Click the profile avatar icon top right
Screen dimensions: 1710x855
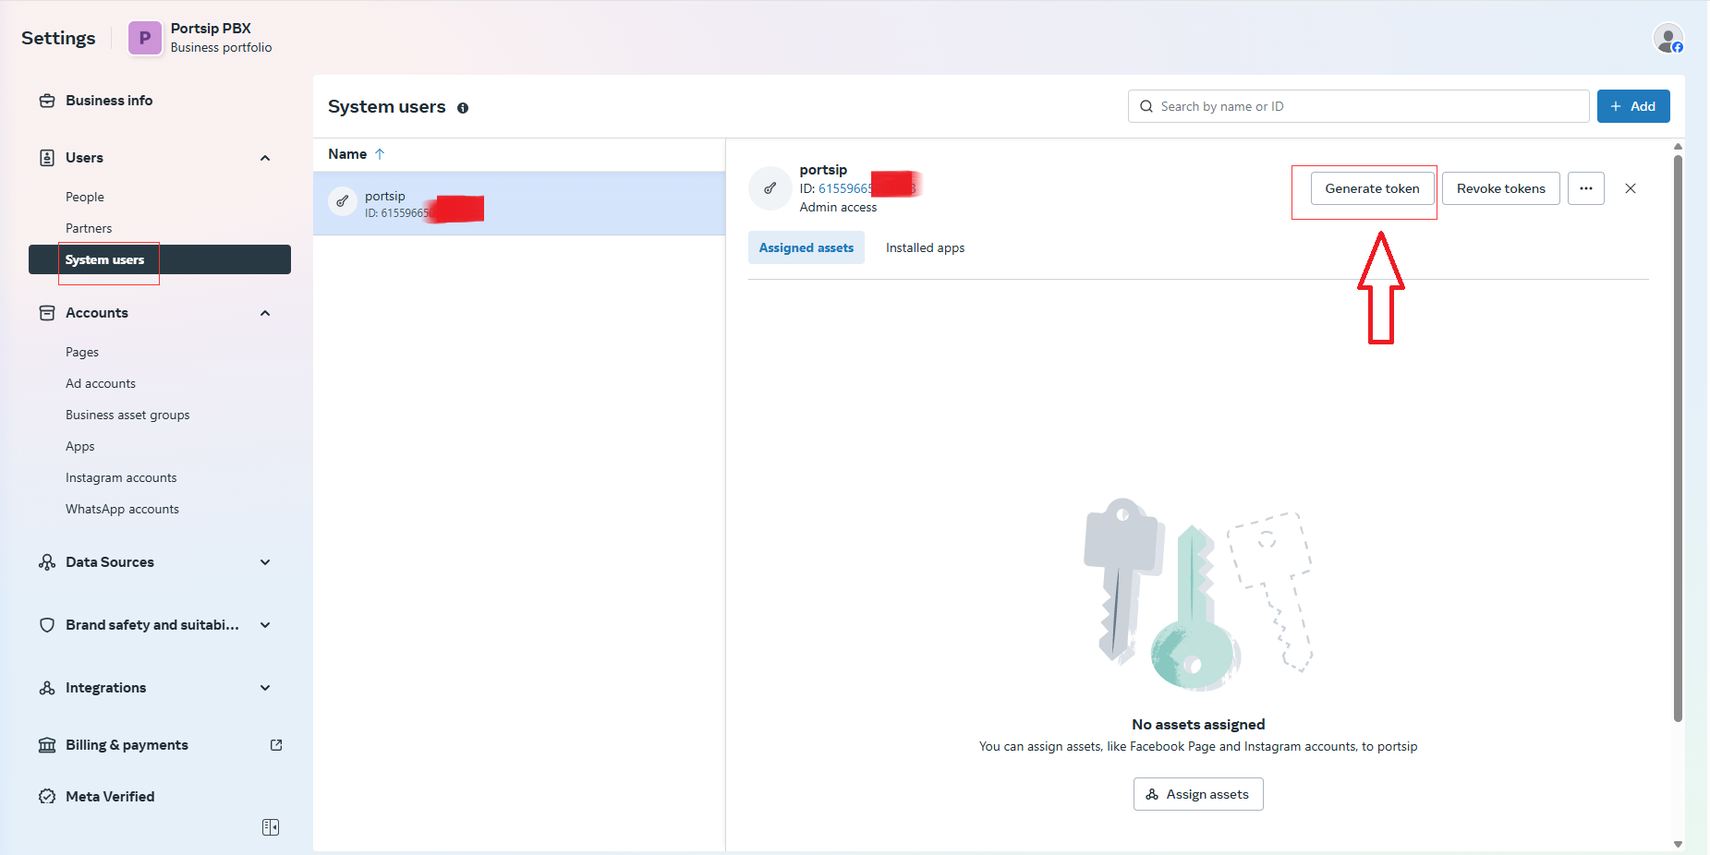(1668, 39)
